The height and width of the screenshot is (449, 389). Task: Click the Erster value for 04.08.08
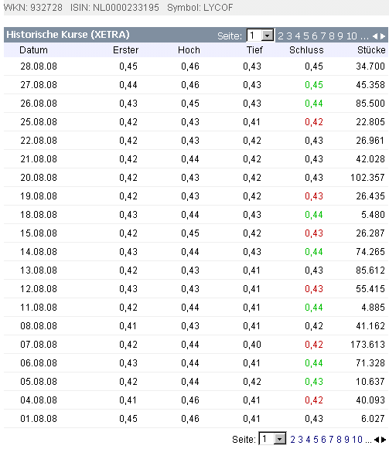pyautogui.click(x=128, y=400)
